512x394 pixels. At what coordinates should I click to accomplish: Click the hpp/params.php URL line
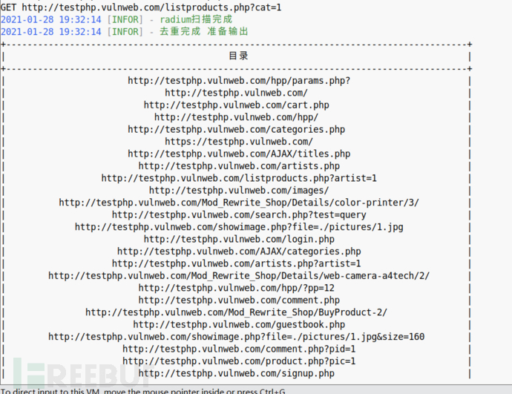point(239,81)
